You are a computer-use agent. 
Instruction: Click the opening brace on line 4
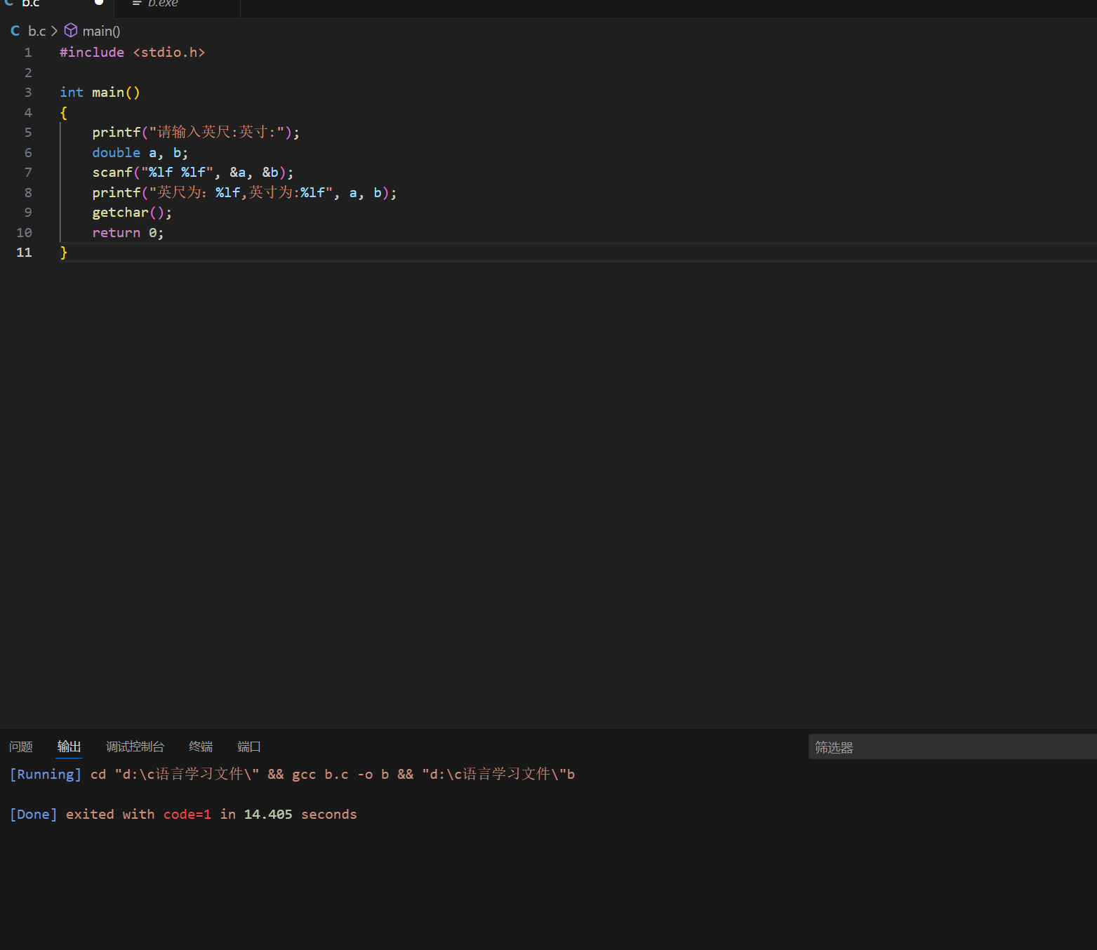(64, 113)
